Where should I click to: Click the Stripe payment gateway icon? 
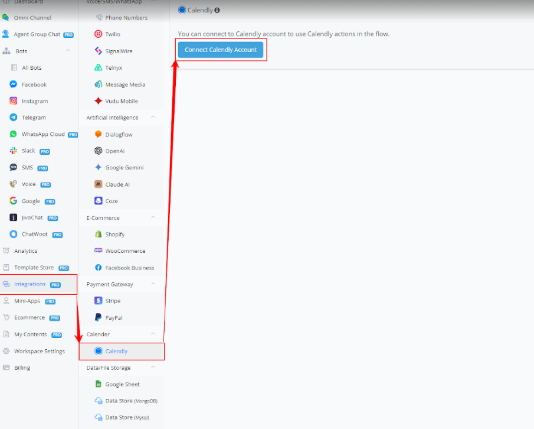click(x=99, y=301)
